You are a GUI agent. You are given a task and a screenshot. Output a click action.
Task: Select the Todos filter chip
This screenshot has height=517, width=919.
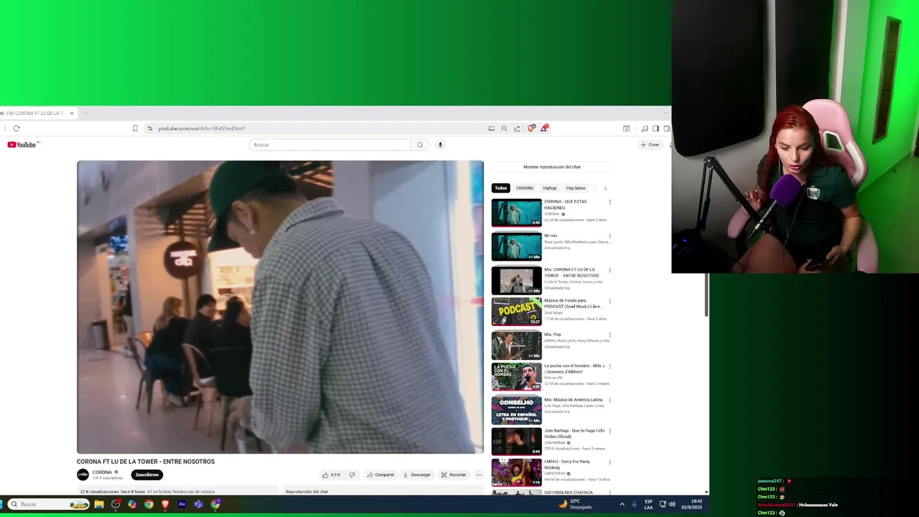coord(500,188)
